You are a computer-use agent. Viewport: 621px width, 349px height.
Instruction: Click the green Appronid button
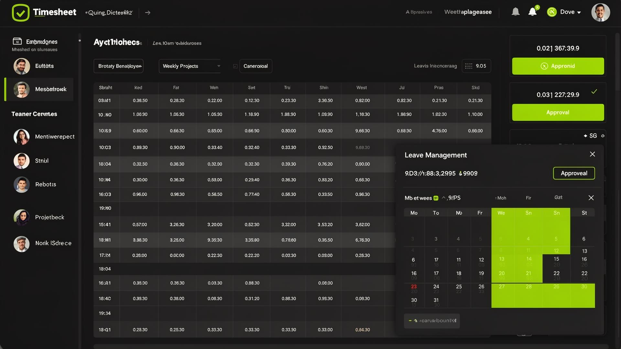[x=558, y=66]
